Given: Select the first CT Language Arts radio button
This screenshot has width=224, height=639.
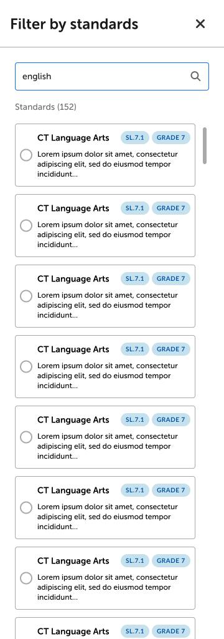Looking at the screenshot, I should click(x=26, y=155).
